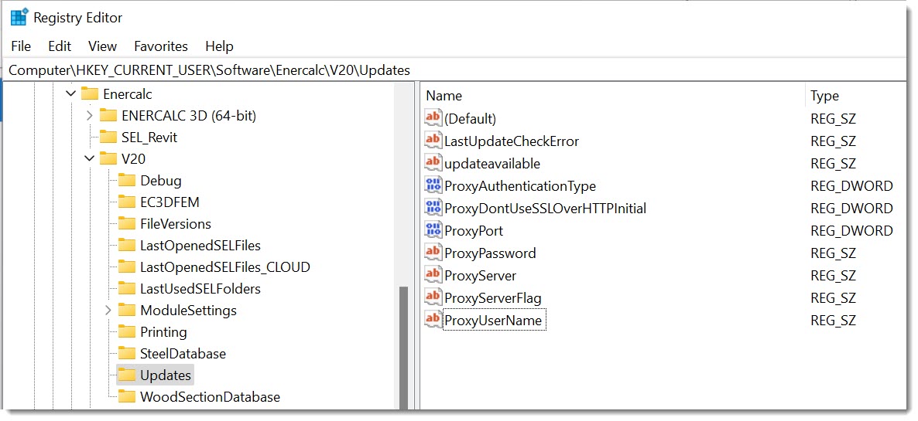Click the Type column header

click(824, 96)
